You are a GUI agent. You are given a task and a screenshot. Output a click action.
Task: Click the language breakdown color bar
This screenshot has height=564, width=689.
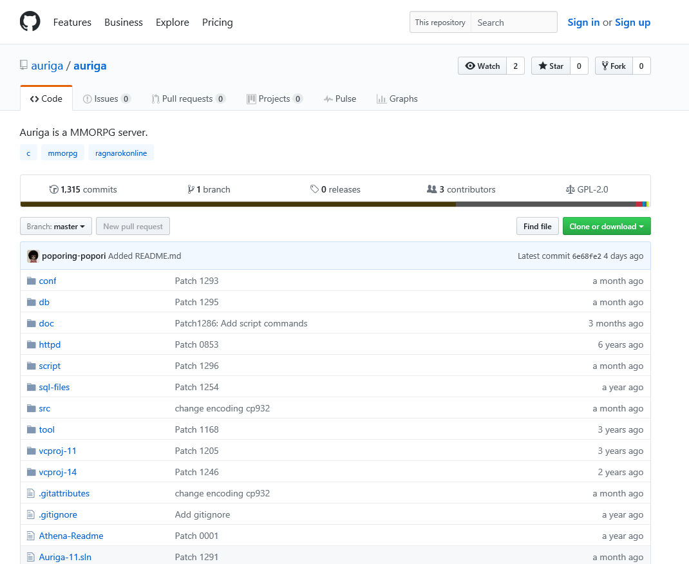335,204
